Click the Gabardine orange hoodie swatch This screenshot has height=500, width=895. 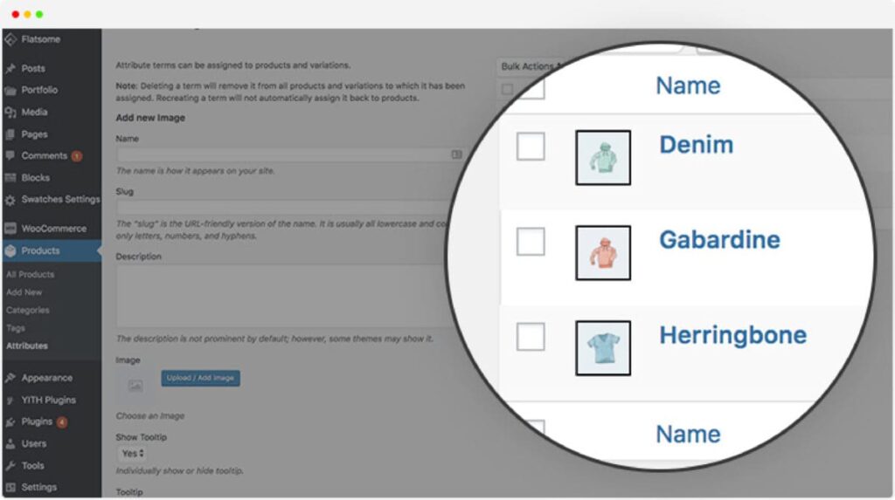coord(603,252)
